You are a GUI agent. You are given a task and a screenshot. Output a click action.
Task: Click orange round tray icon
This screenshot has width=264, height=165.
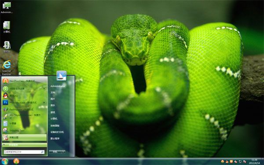pos(222,161)
